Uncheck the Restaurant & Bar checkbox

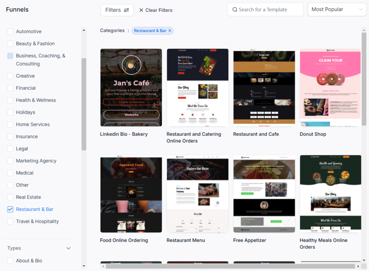pyautogui.click(x=10, y=209)
